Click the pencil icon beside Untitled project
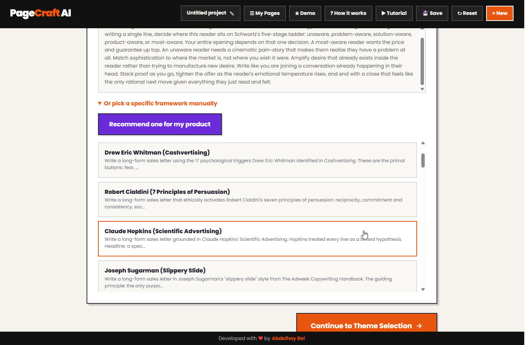The image size is (525, 345). tap(232, 13)
